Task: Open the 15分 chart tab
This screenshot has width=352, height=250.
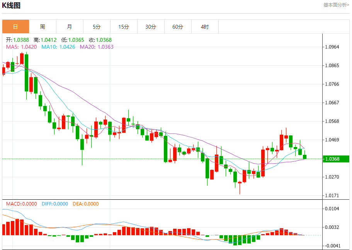Action: pyautogui.click(x=124, y=27)
